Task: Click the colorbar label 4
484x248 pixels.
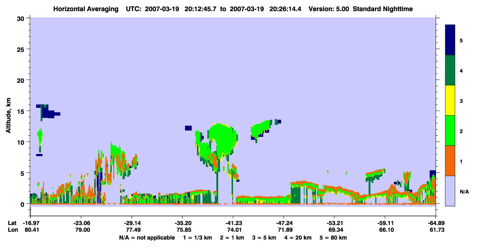Action: [461, 70]
